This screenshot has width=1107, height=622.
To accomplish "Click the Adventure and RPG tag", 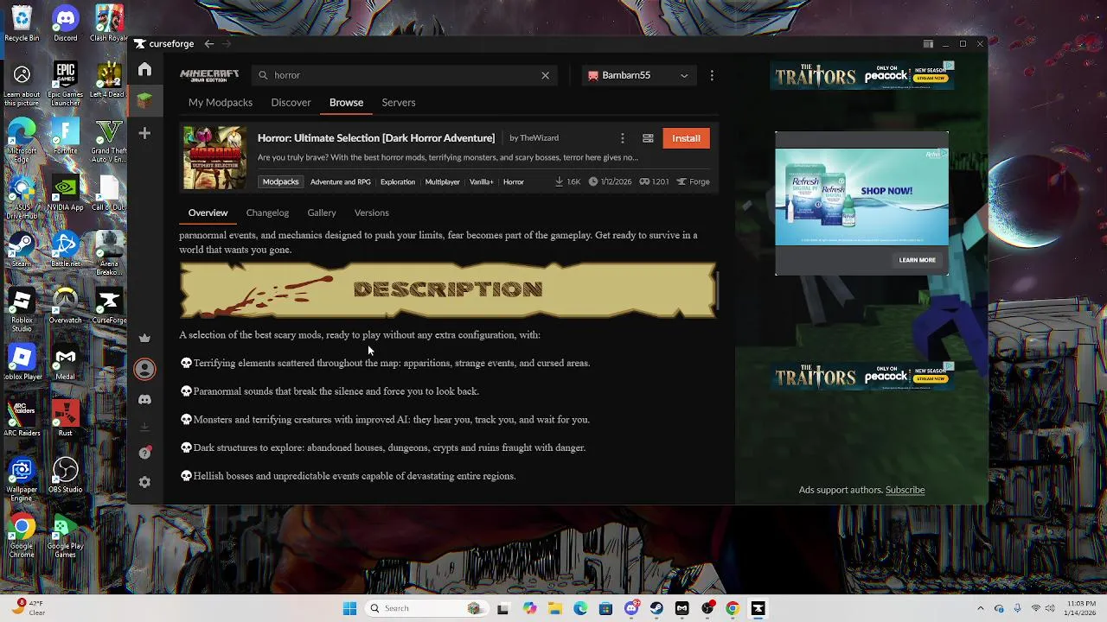I will (340, 181).
